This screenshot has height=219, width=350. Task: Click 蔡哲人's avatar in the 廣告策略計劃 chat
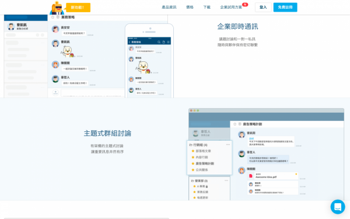point(242,154)
